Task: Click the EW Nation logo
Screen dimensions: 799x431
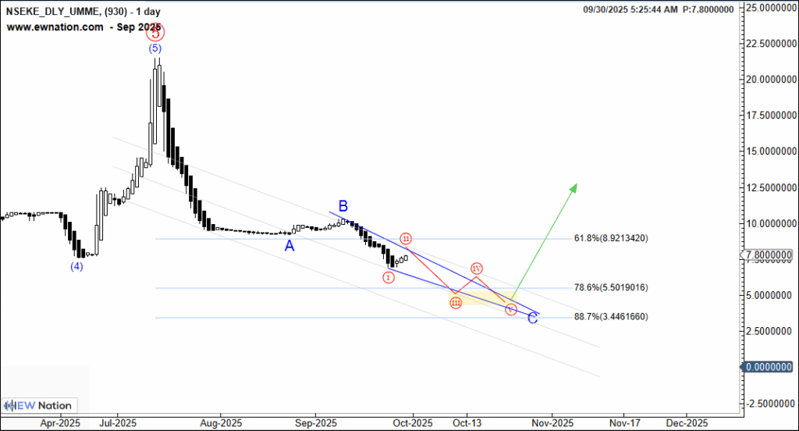Action: 38,405
